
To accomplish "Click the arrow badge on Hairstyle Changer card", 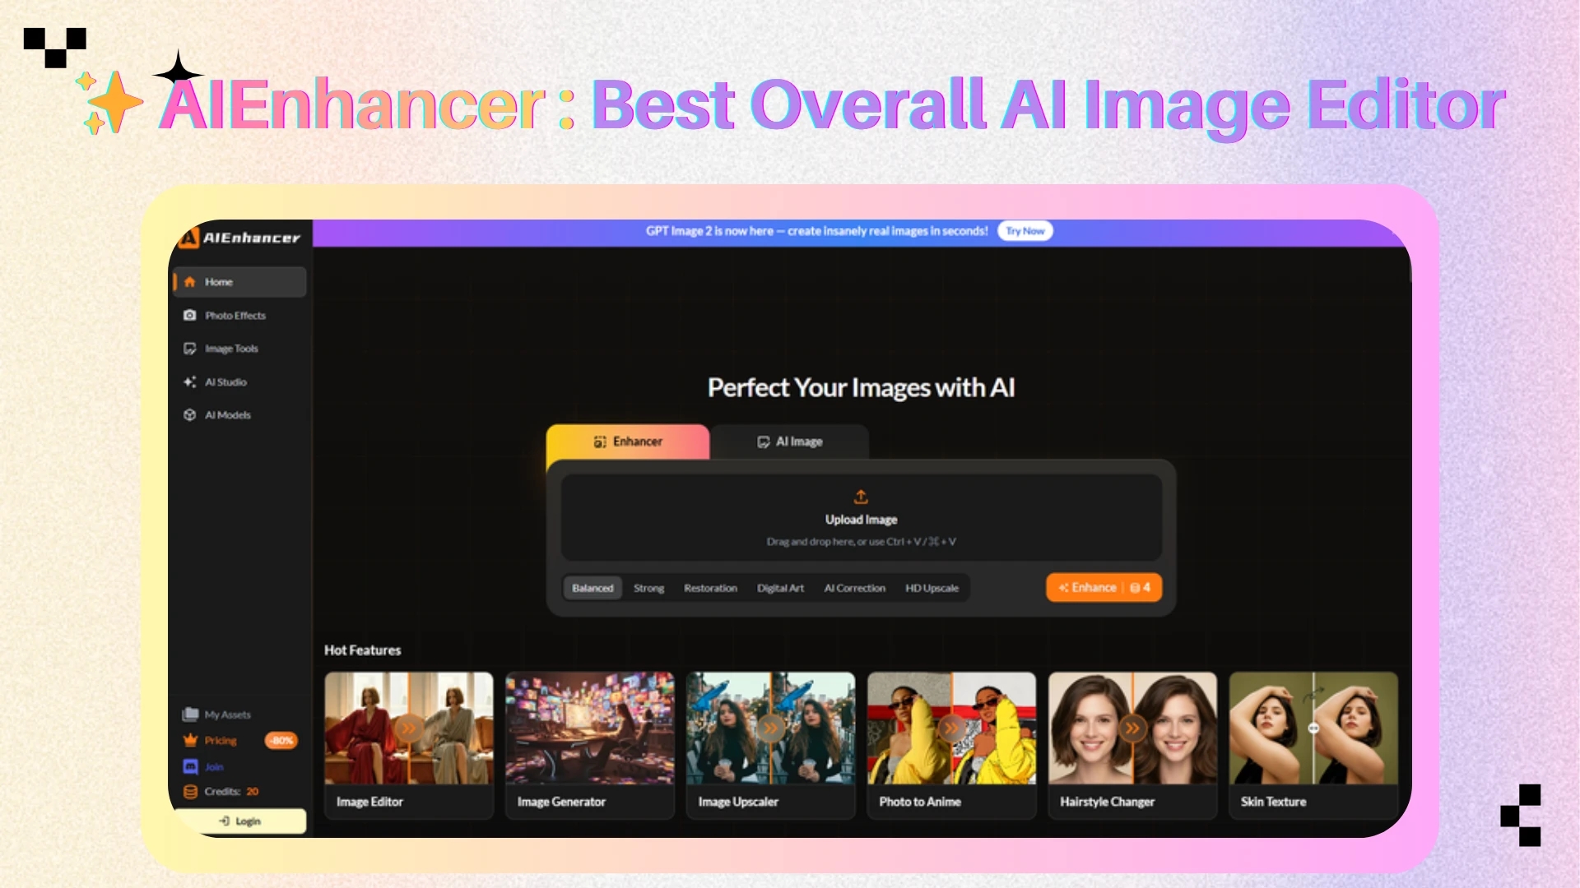I will point(1133,728).
